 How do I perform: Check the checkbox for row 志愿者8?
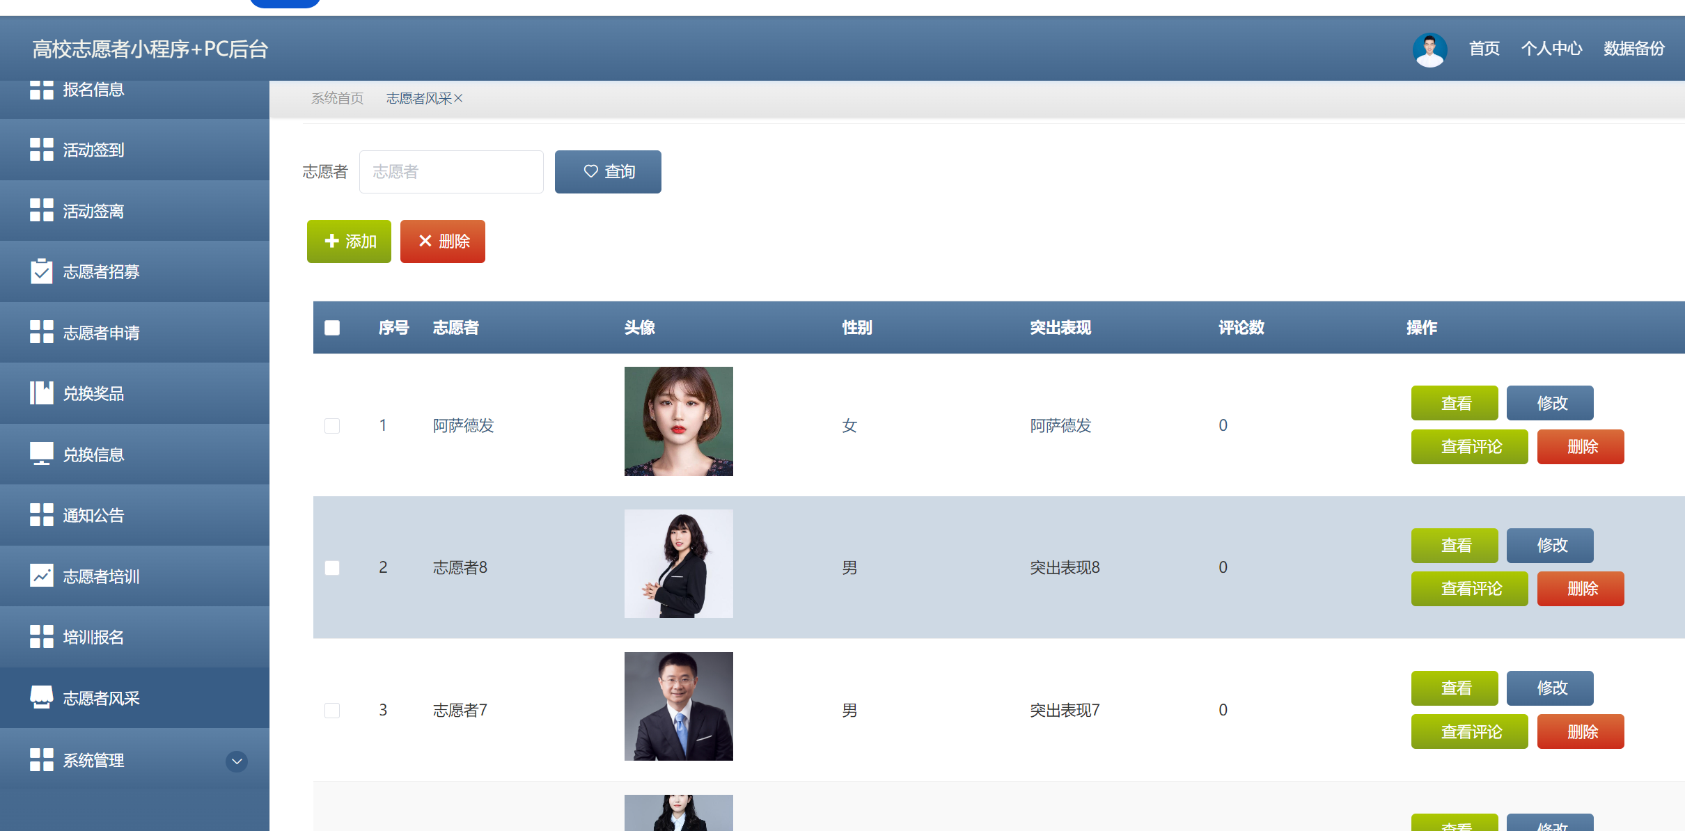pyautogui.click(x=332, y=568)
